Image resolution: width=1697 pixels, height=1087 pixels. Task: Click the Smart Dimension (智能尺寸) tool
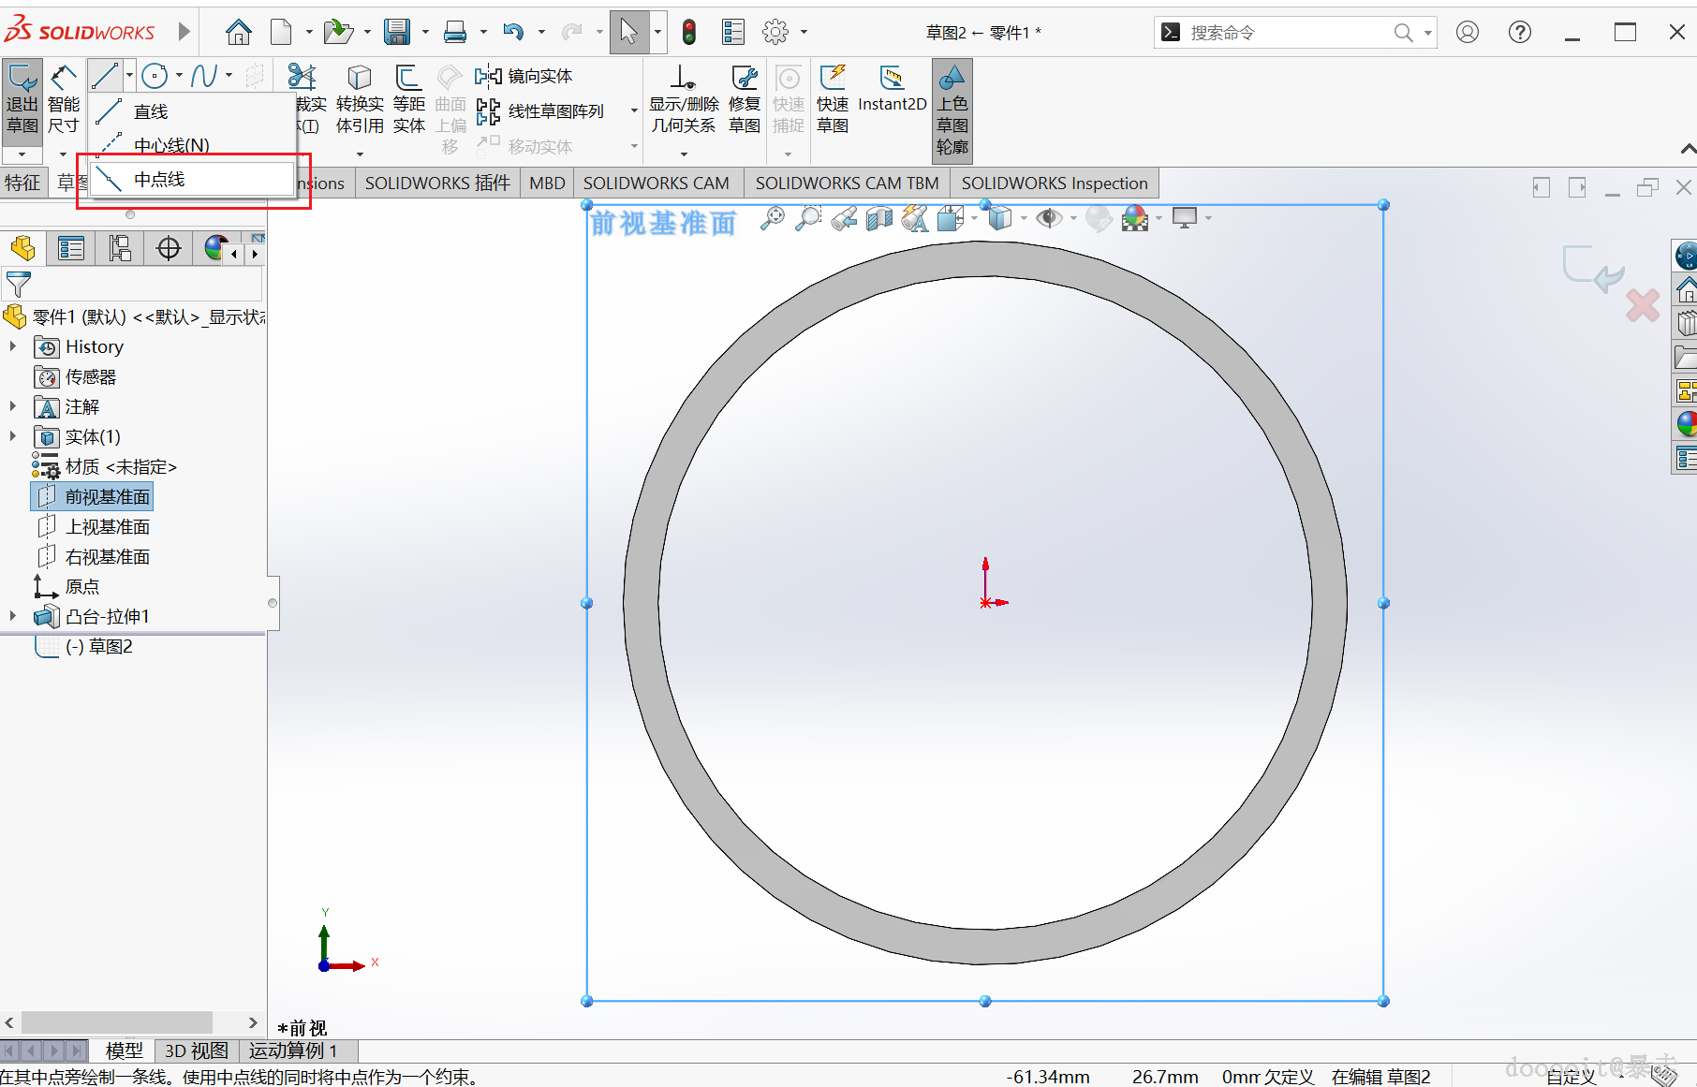click(x=63, y=100)
